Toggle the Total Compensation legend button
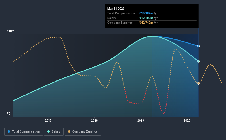This screenshot has height=140, width=226. pyautogui.click(x=24, y=132)
